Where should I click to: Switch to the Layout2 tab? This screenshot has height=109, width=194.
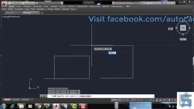(25, 99)
